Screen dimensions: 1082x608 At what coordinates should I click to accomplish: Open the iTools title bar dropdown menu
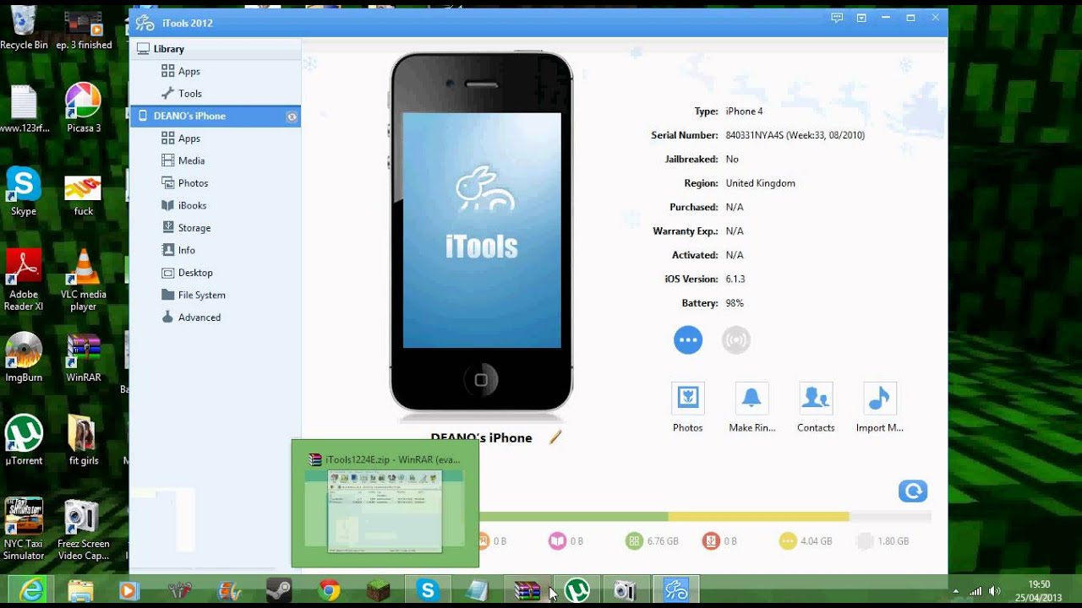point(861,18)
